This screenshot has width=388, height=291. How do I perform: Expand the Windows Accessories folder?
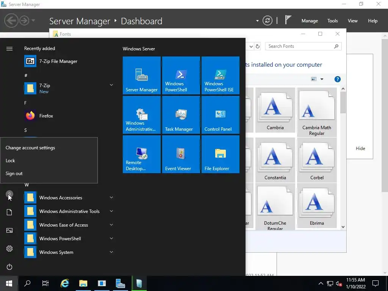(111, 197)
